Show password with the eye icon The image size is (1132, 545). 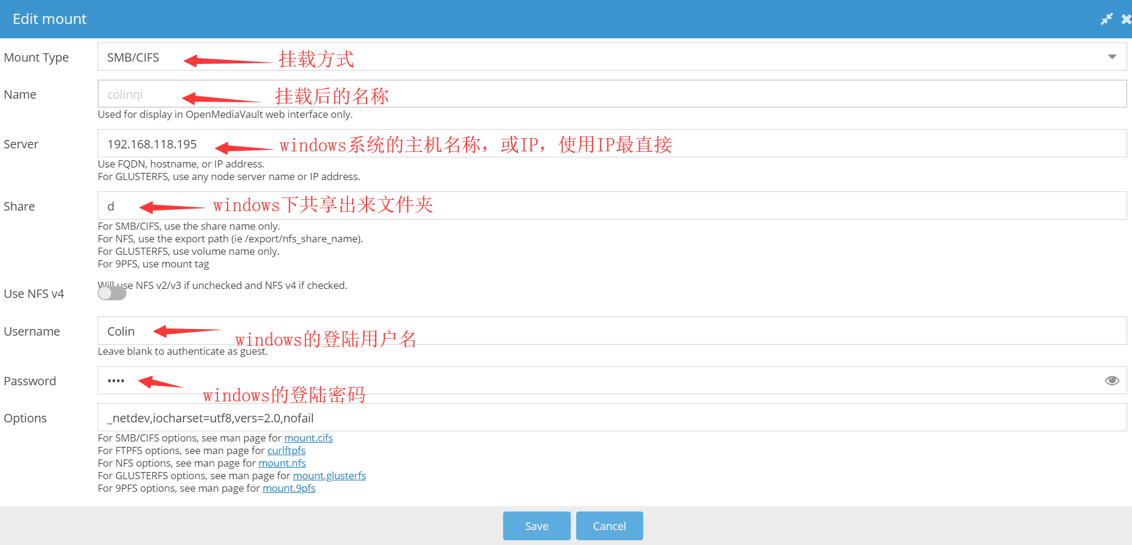click(1112, 380)
